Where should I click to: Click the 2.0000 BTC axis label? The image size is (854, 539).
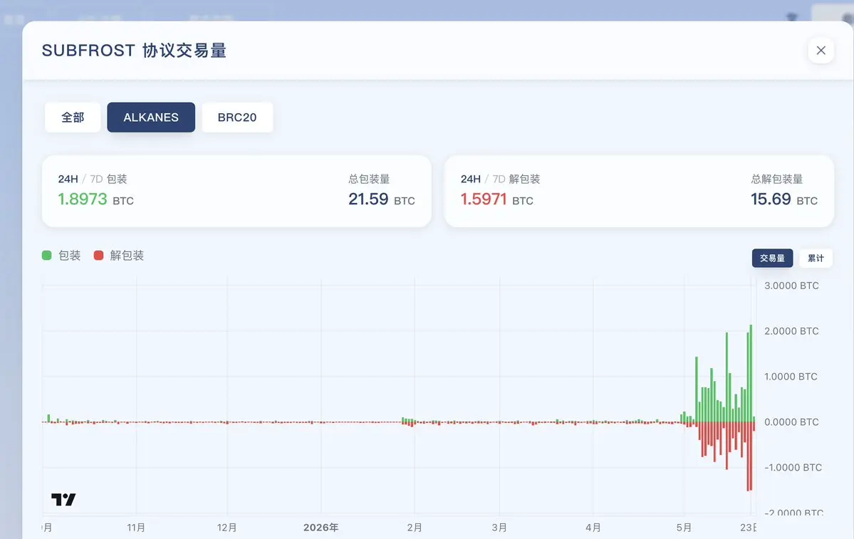coord(791,331)
